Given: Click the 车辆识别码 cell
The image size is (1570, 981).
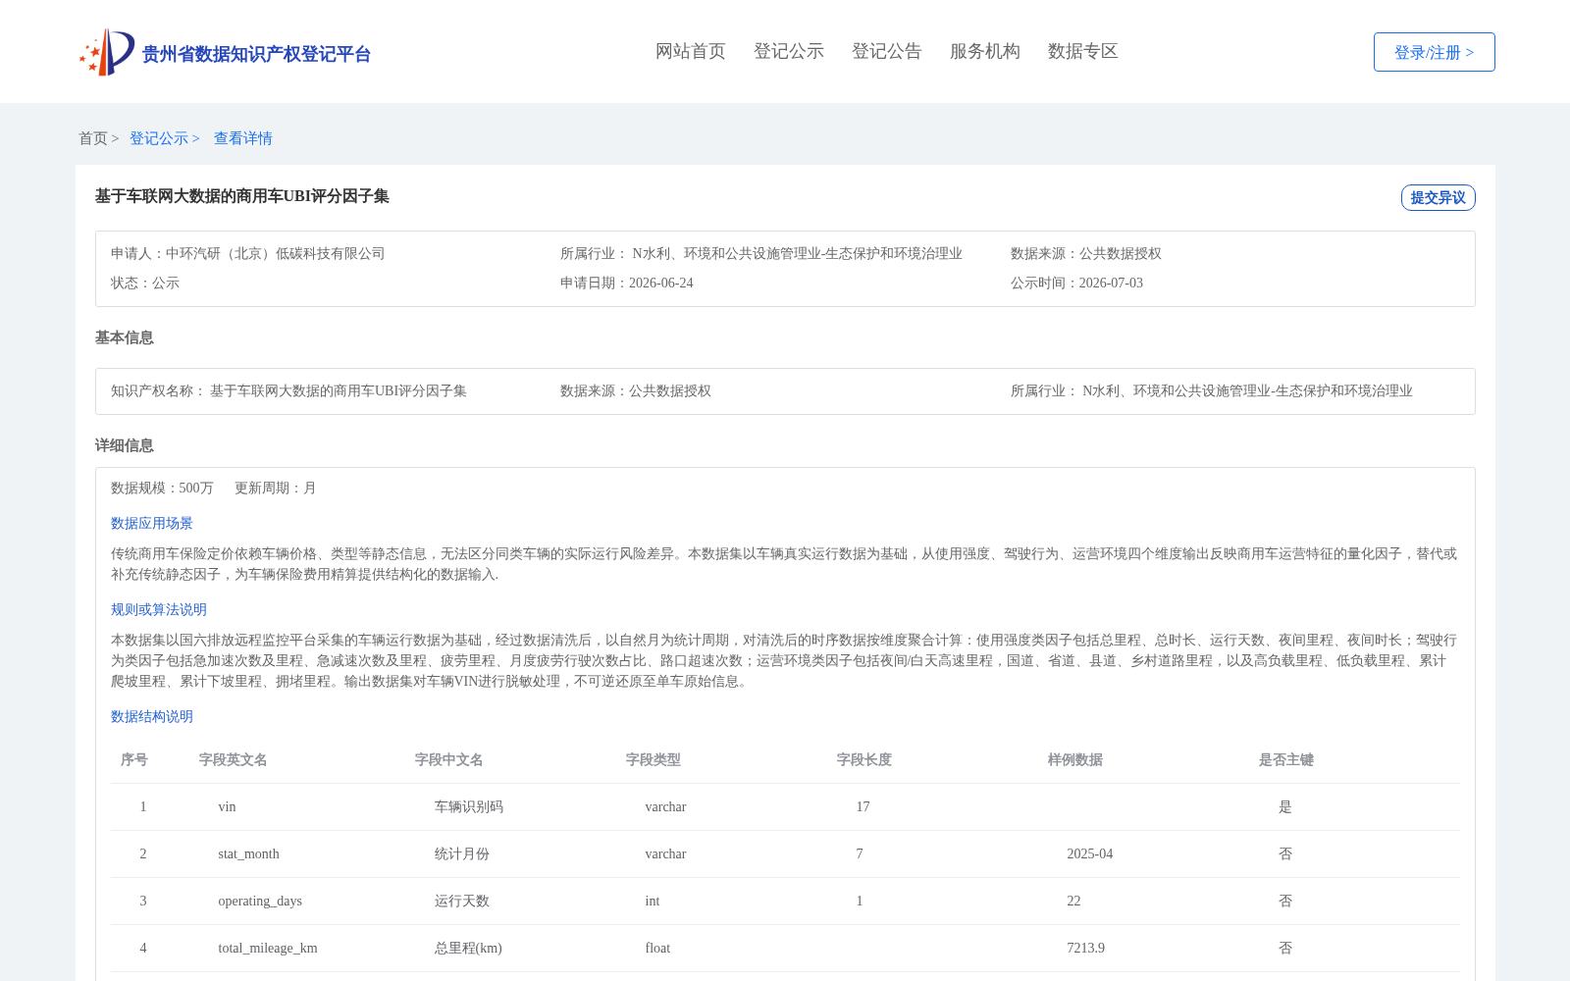Looking at the screenshot, I should [x=469, y=806].
